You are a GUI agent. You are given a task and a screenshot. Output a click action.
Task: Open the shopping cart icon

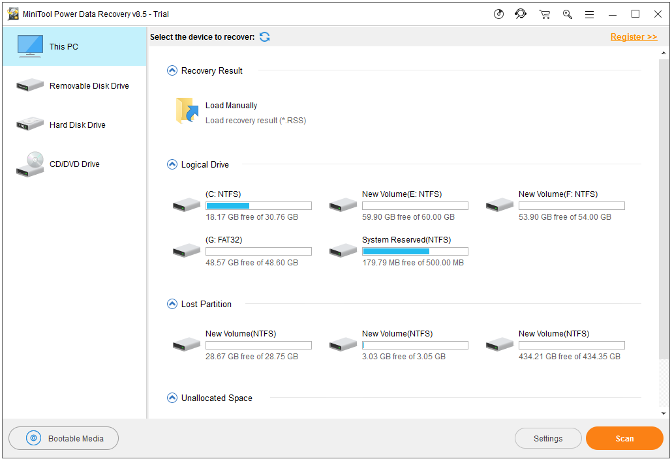point(544,14)
